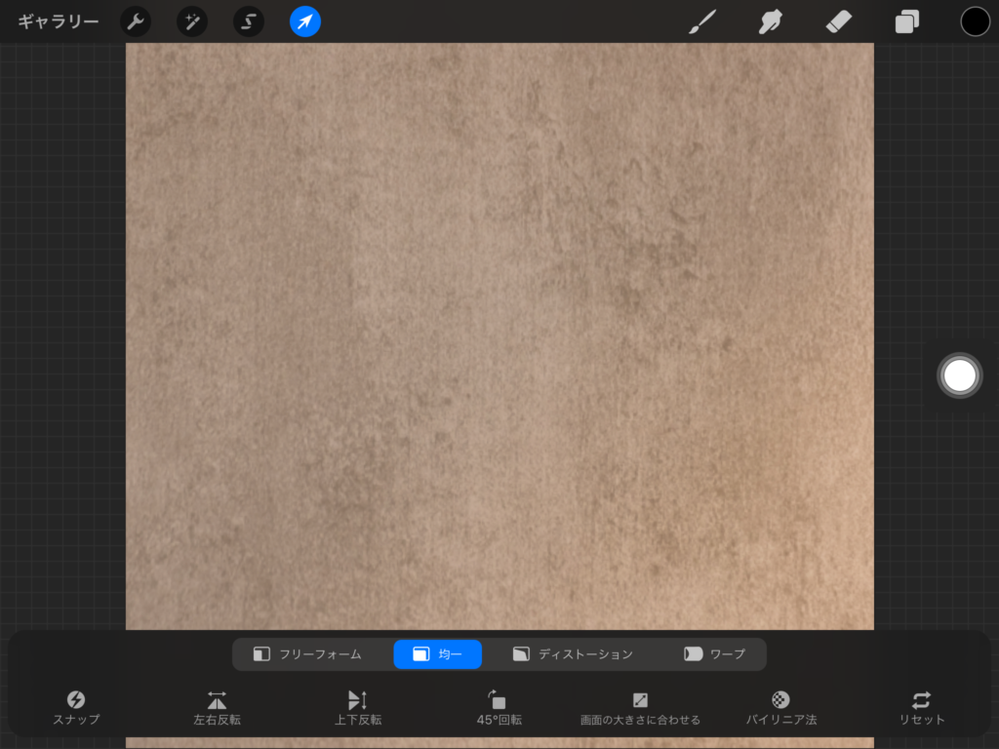The width and height of the screenshot is (999, 749).
Task: Open バイリニア法 interpolation options
Action: pos(781,708)
